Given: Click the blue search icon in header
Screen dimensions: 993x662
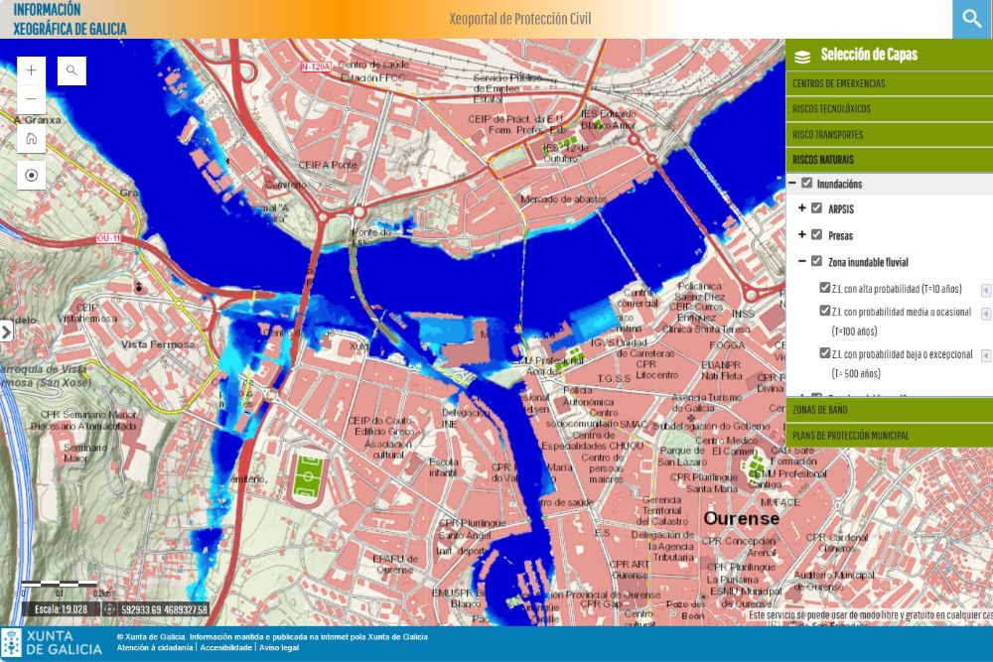Looking at the screenshot, I should coord(972,19).
